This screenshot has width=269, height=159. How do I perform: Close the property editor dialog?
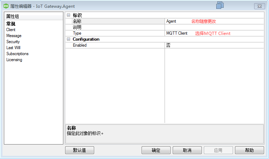click(259, 6)
